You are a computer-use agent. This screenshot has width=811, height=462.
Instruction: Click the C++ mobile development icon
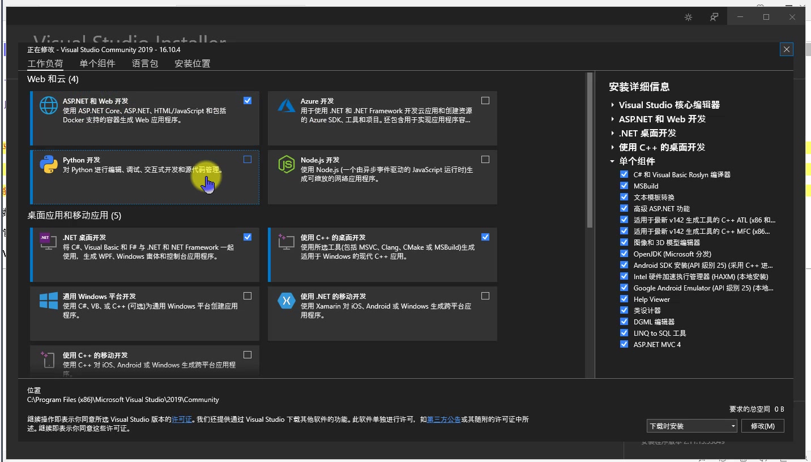(x=48, y=360)
